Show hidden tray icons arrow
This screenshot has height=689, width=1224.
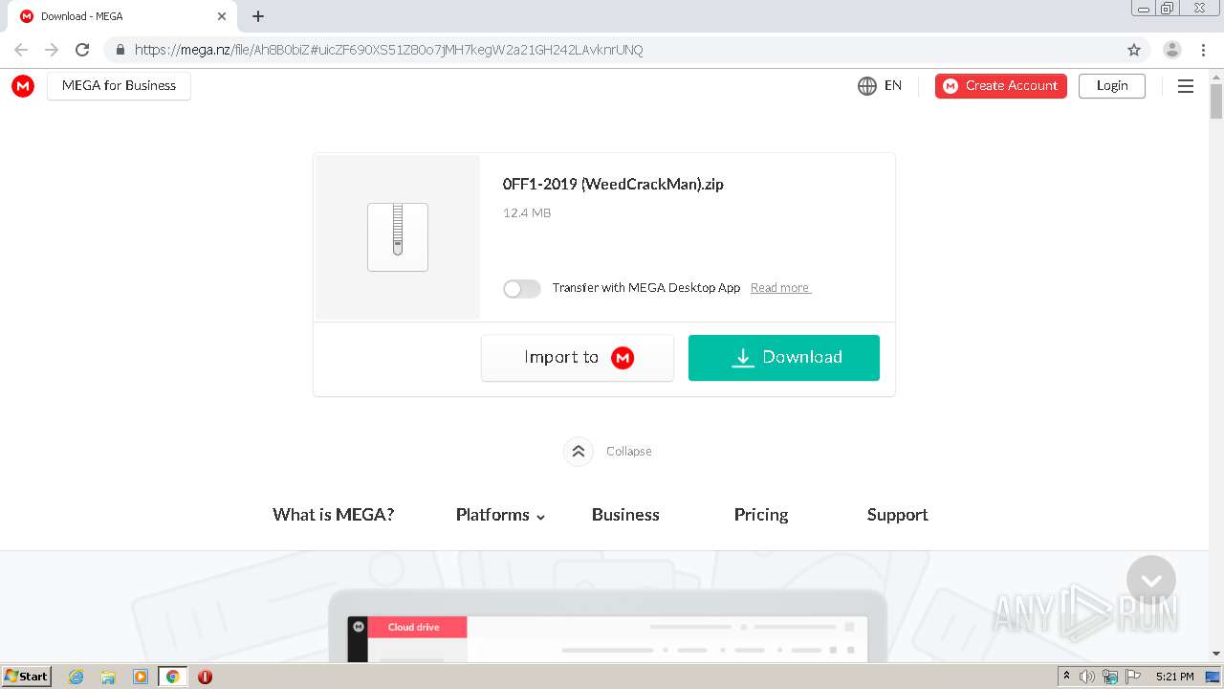pyautogui.click(x=1066, y=677)
